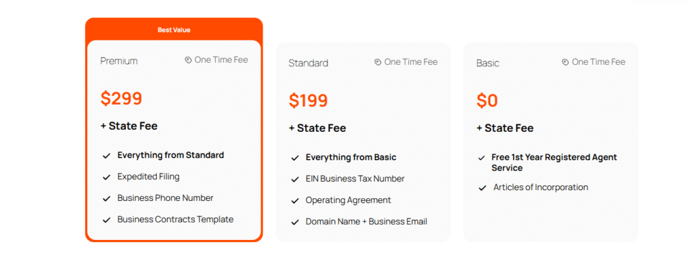Viewport: 693px width, 263px height.
Task: Click checkmark beside Business Phone Number
Action: (x=106, y=199)
